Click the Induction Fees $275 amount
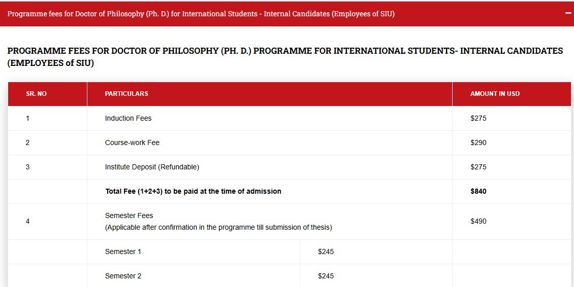This screenshot has width=574, height=287. click(x=479, y=118)
